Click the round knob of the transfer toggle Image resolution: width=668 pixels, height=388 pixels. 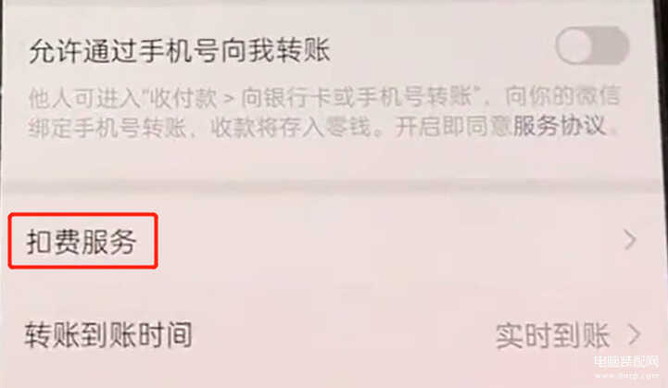[x=573, y=45]
